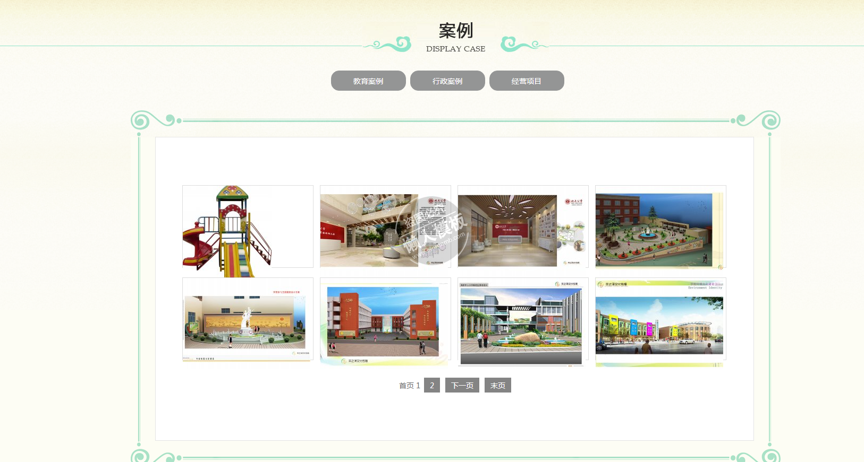Jump to the last page with 末页
This screenshot has width=864, height=462.
pyautogui.click(x=498, y=386)
